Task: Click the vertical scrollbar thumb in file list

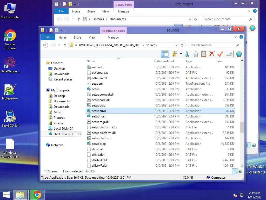Action: pos(242,127)
